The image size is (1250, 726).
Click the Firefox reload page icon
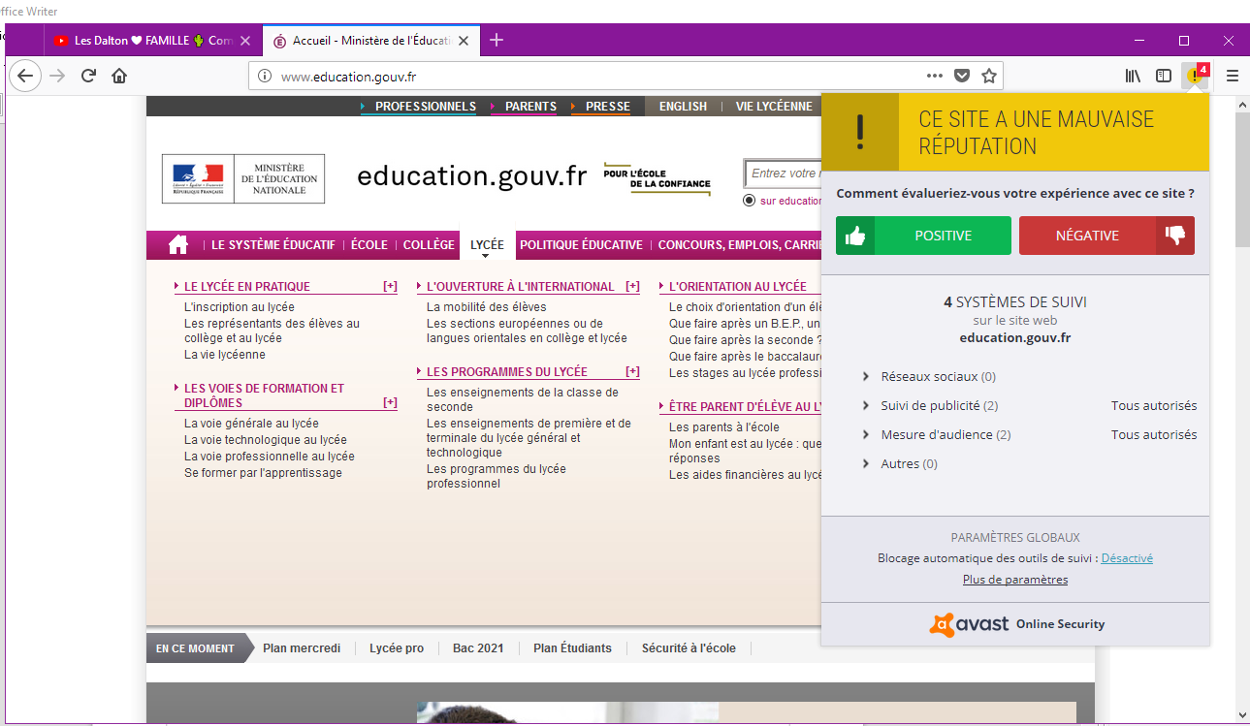[x=88, y=76]
